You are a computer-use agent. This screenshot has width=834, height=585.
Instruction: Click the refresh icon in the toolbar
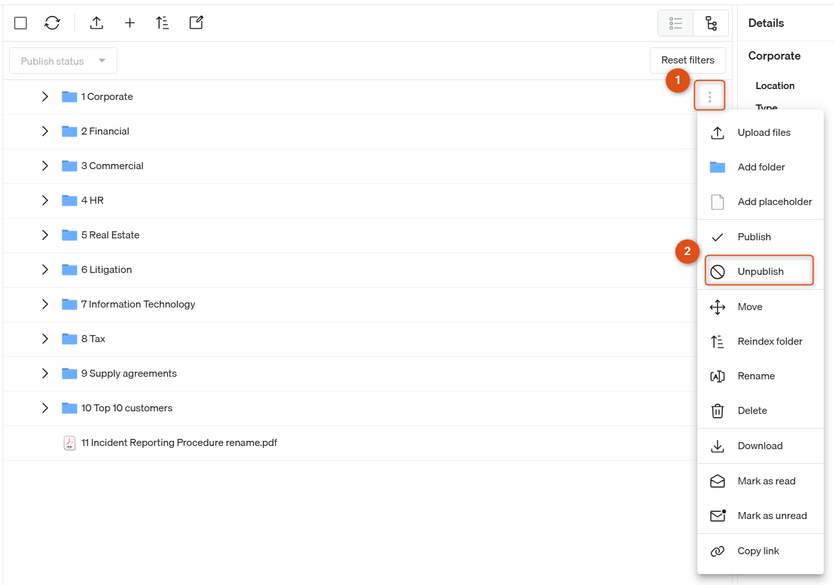[x=52, y=23]
